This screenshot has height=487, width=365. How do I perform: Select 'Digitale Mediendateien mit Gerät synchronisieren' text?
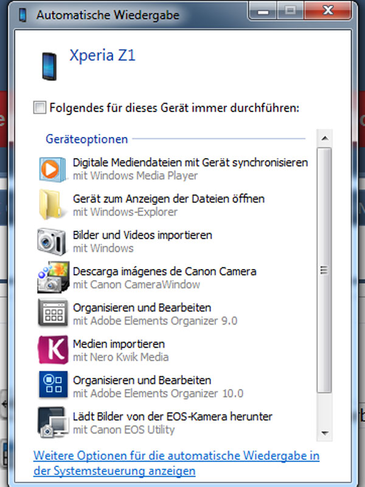click(190, 163)
